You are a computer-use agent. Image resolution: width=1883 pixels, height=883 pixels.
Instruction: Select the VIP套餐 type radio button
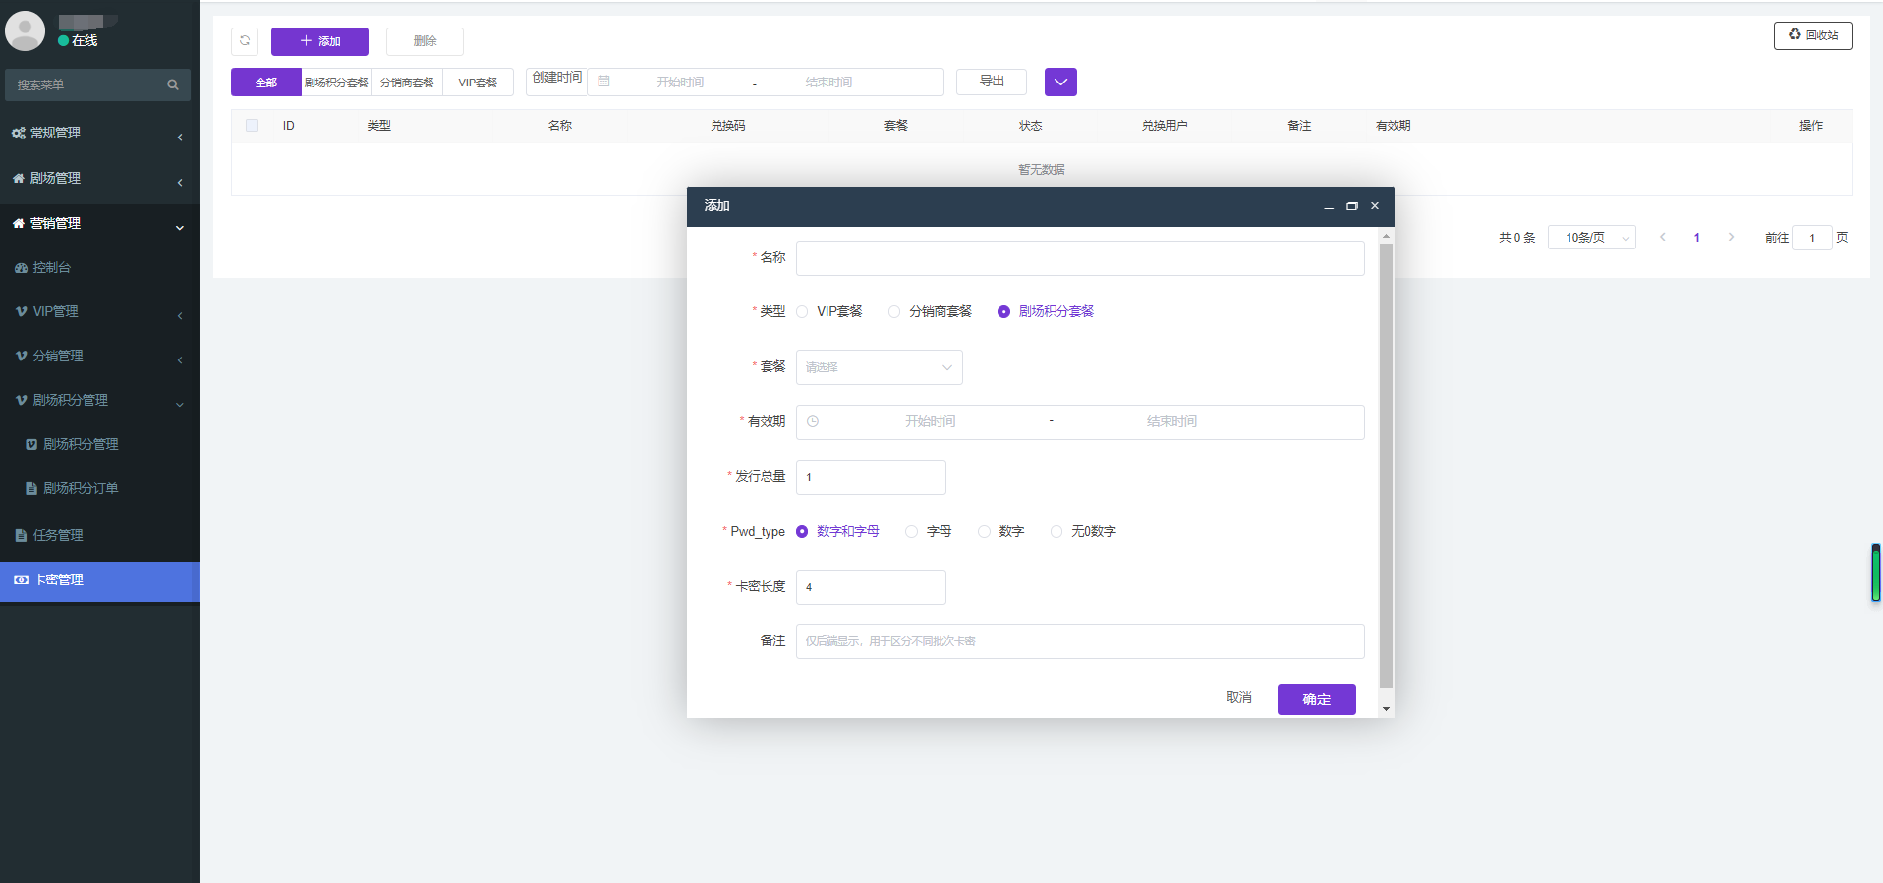803,312
